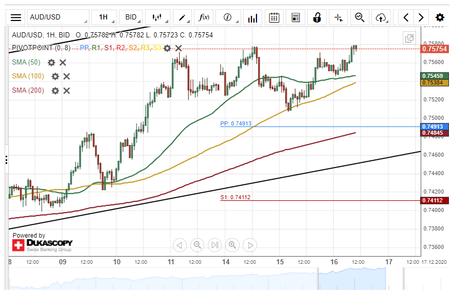
Task: Open the AUD/USD instrument dropdown
Action: [57, 17]
